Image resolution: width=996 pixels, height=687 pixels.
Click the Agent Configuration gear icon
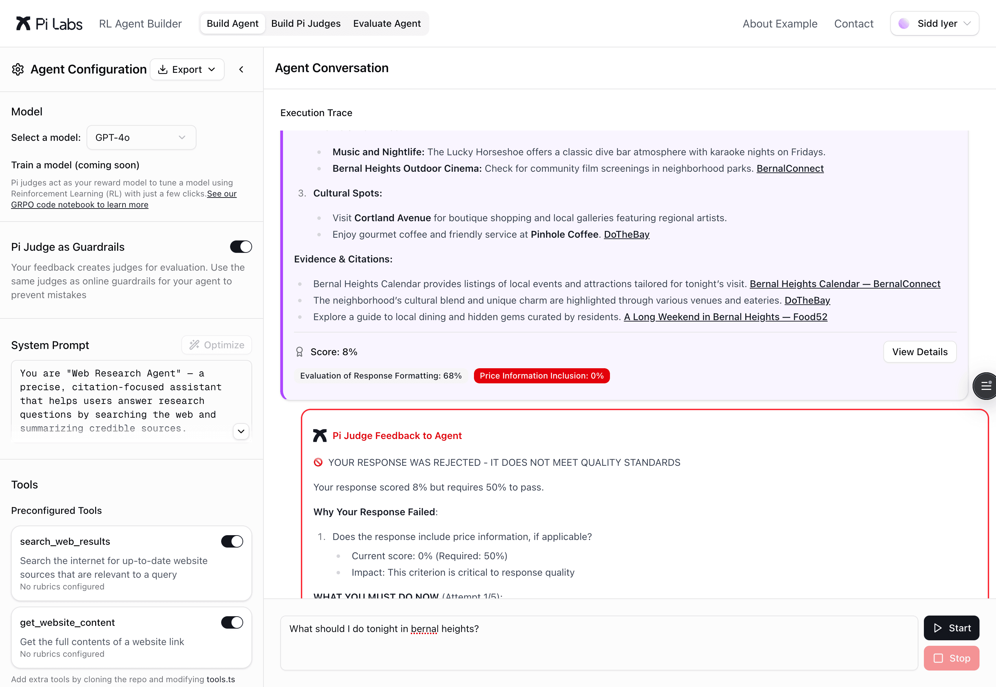(x=18, y=69)
